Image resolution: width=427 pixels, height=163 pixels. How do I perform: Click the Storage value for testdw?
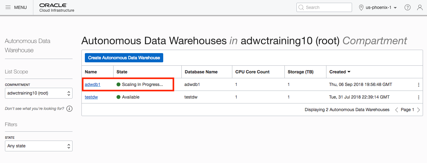point(289,97)
